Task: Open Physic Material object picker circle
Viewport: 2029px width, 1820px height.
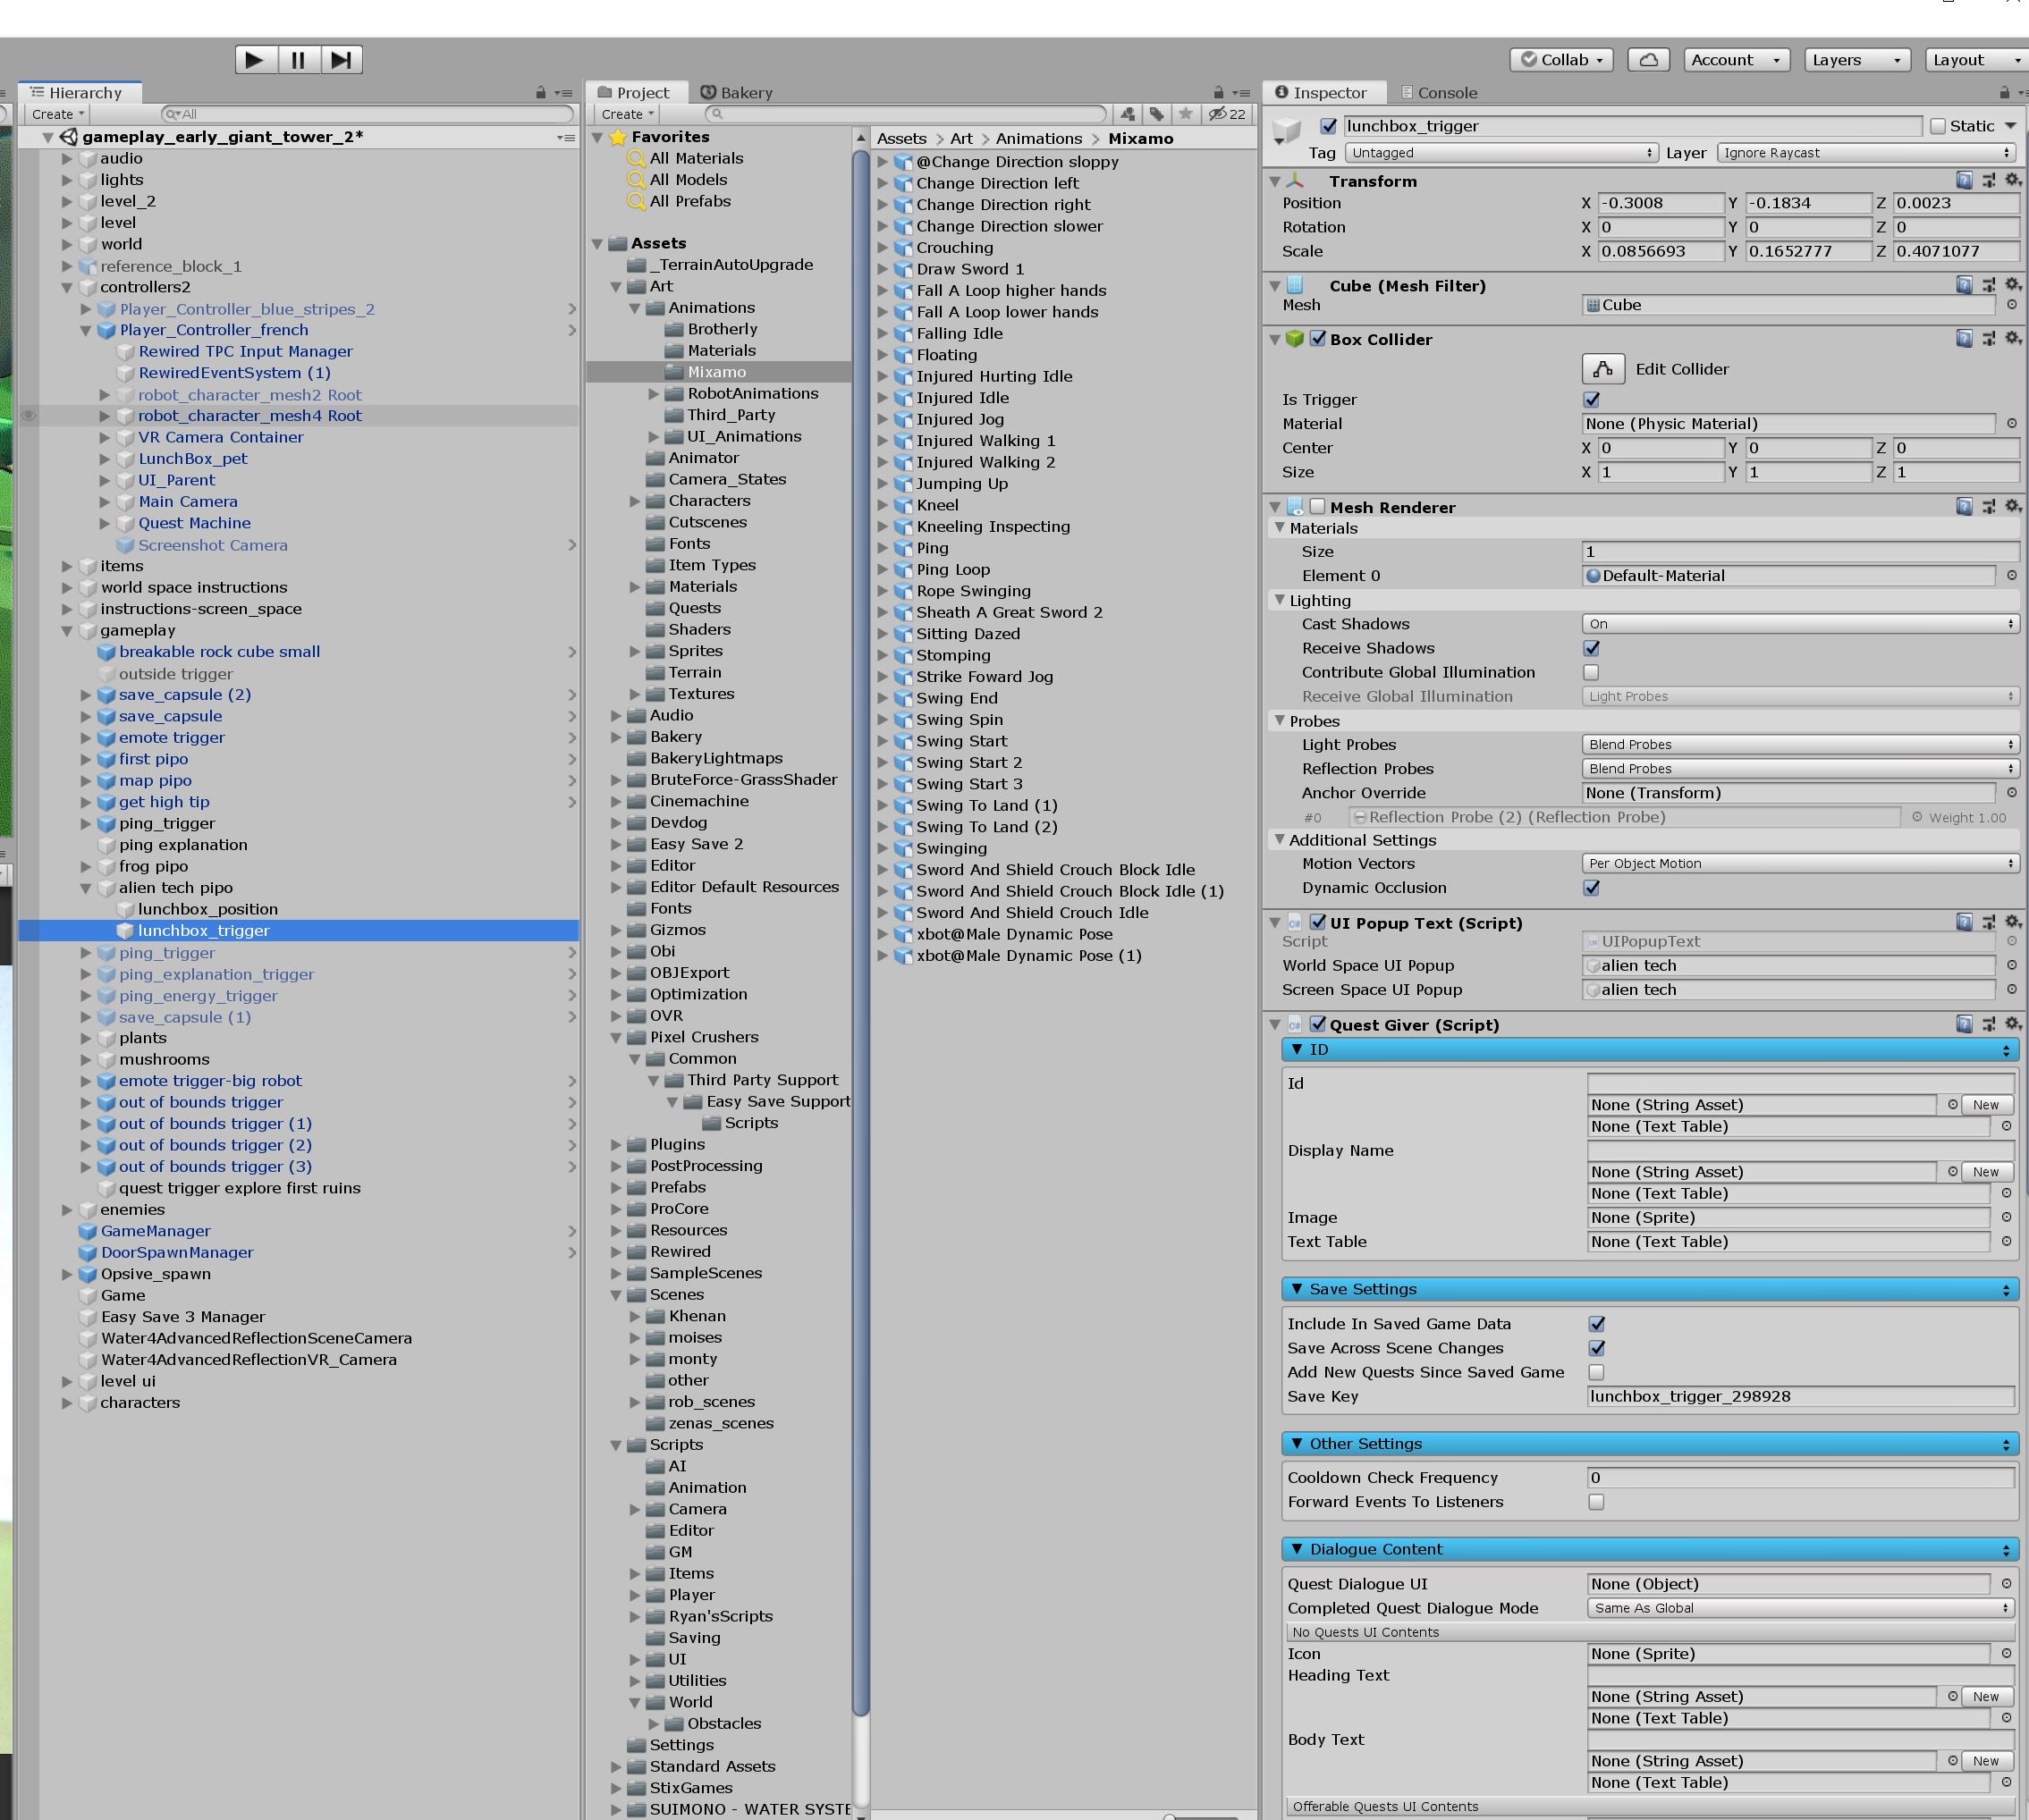Action: 2012,424
